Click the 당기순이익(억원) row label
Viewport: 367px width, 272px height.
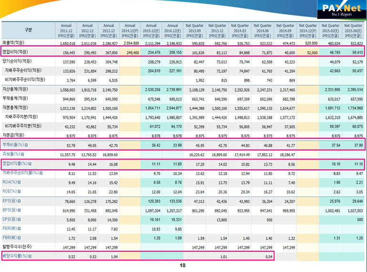18,62
